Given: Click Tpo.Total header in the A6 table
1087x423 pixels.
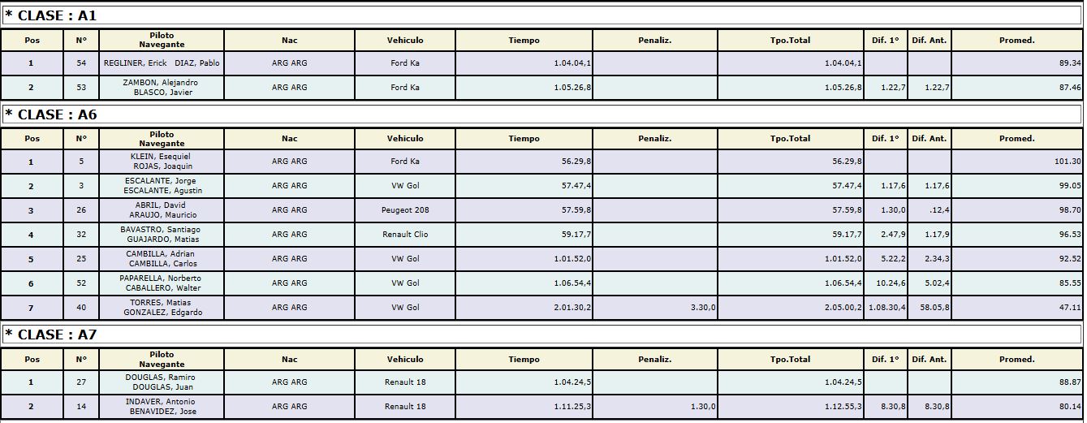Looking at the screenshot, I should (790, 139).
